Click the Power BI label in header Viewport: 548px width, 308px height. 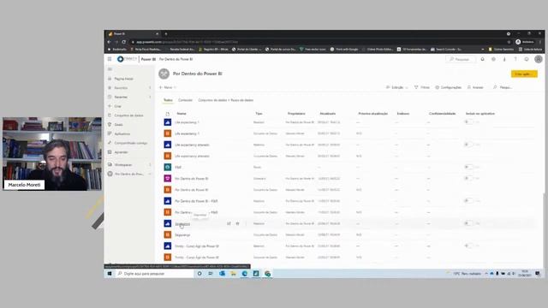(148, 59)
